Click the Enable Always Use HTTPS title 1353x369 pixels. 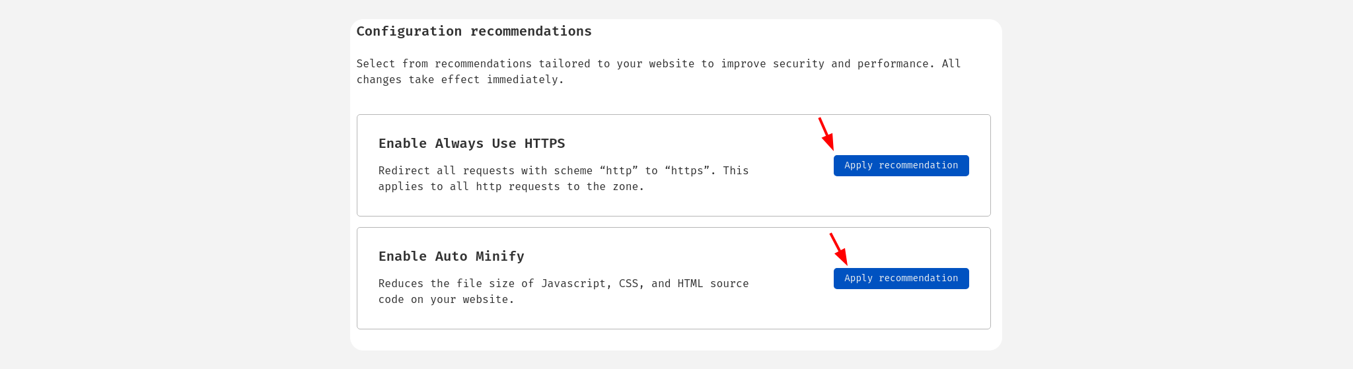[x=472, y=143]
